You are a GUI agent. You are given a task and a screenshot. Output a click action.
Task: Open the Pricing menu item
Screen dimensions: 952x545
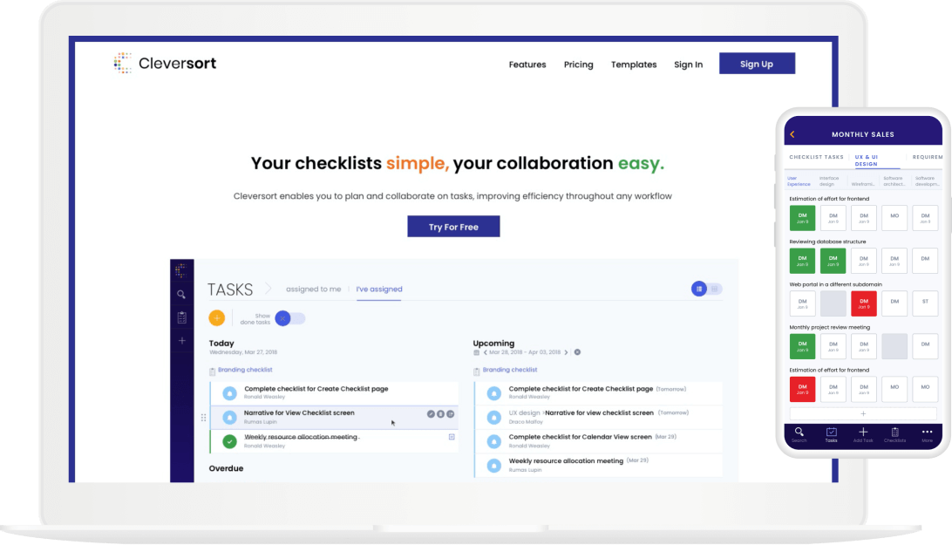(x=578, y=65)
